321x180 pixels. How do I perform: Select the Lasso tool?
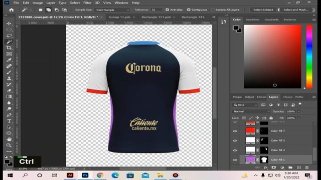tap(9, 35)
